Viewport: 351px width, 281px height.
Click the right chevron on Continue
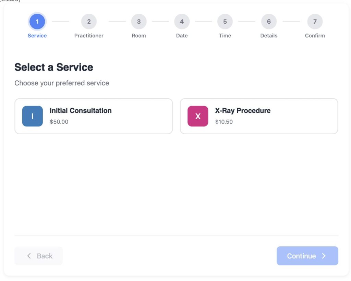(324, 256)
